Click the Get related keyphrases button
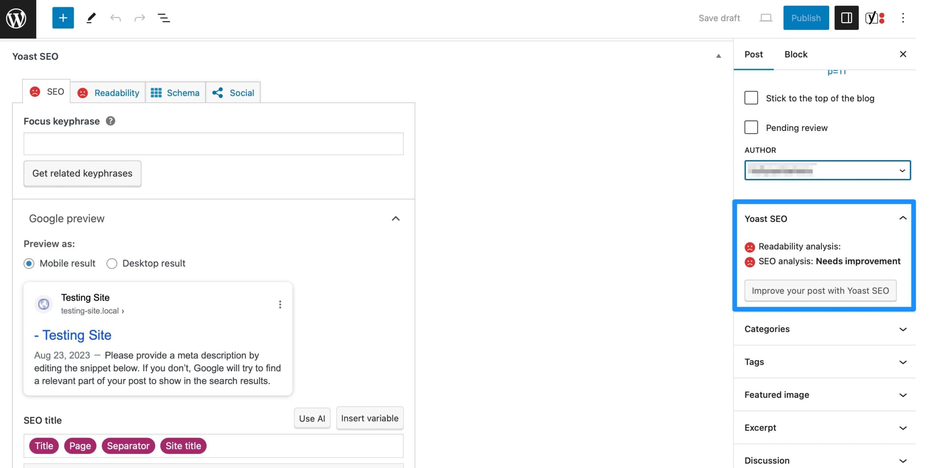This screenshot has height=468, width=930. coord(82,174)
